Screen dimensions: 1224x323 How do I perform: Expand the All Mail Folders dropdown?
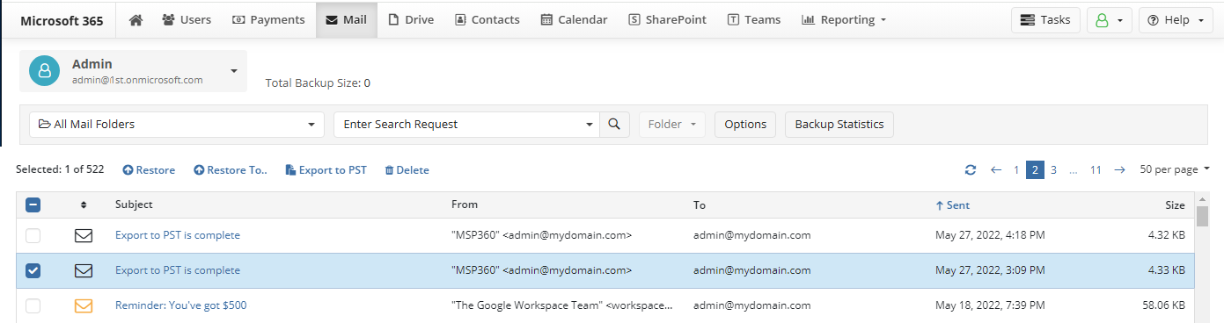pos(177,125)
